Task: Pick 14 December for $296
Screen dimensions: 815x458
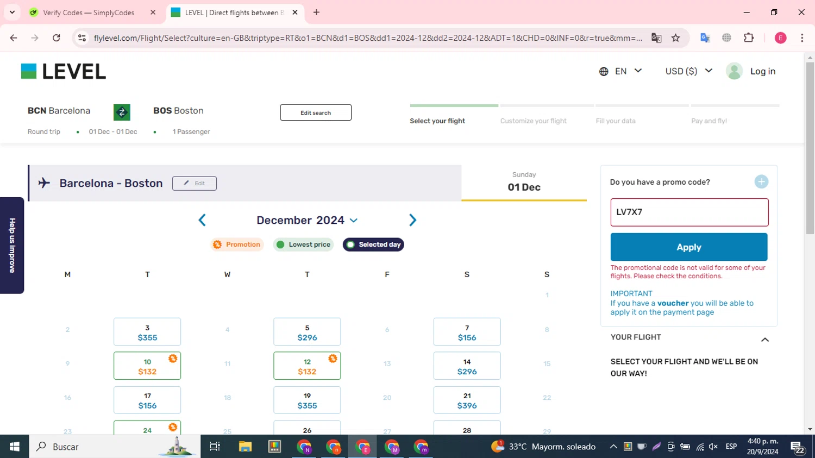Action: pyautogui.click(x=467, y=366)
